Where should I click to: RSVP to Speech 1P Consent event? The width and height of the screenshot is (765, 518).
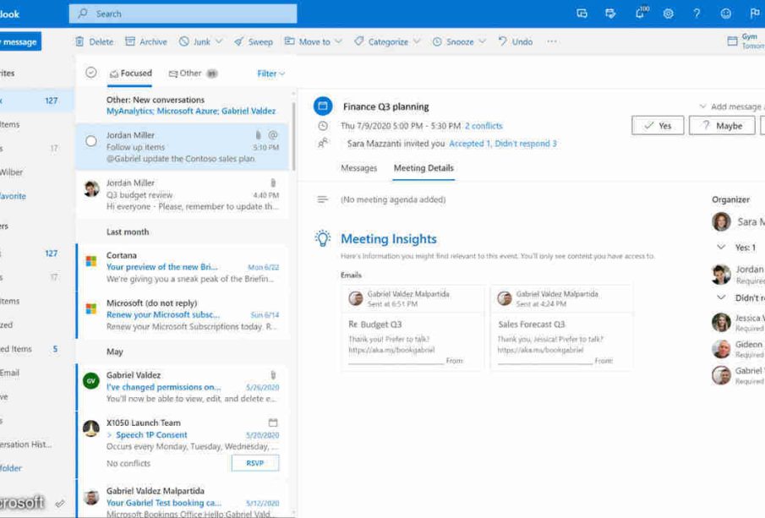tap(254, 463)
